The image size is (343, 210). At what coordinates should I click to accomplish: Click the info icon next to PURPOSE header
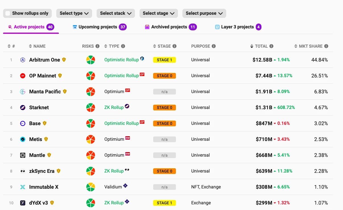(214, 46)
